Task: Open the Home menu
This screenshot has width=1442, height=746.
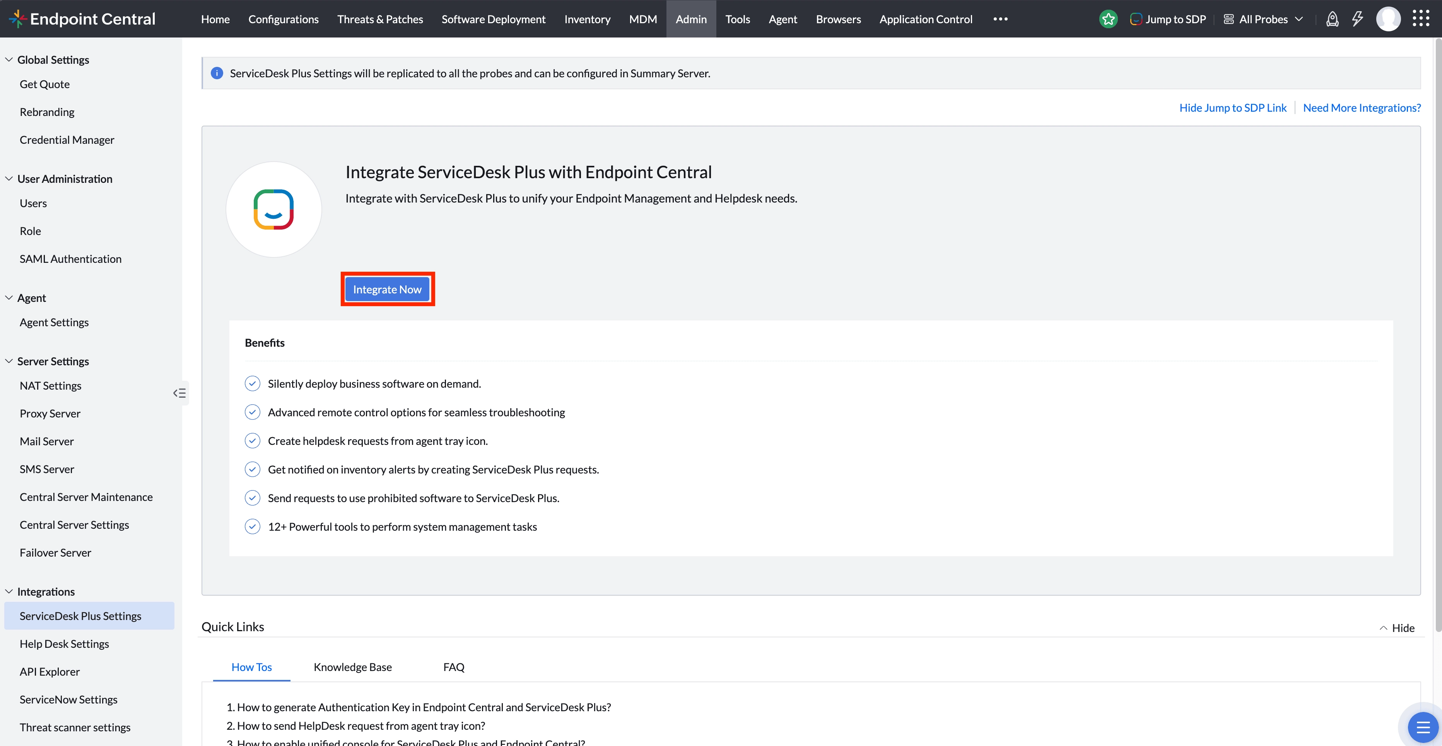Action: coord(215,19)
